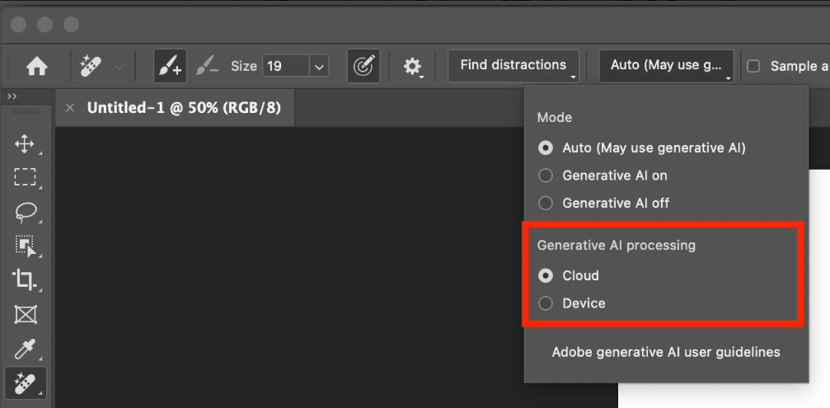Select the Object Selection tool
The width and height of the screenshot is (830, 408).
[25, 246]
